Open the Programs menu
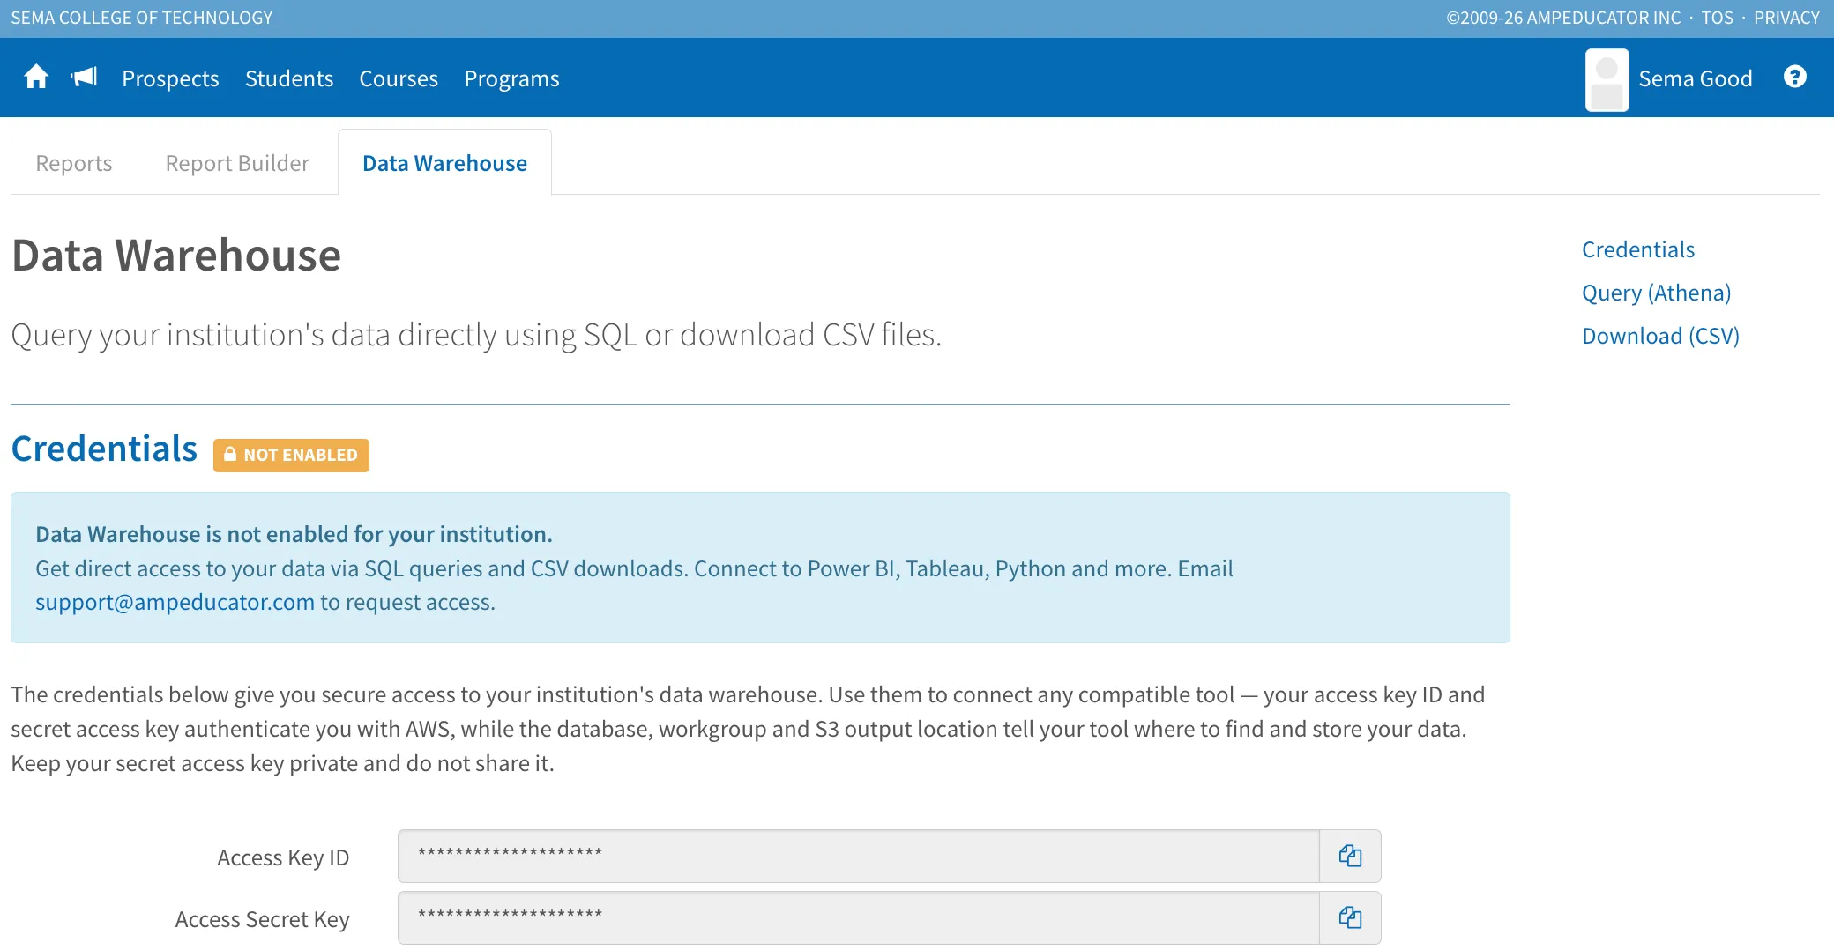The image size is (1834, 950). [x=511, y=78]
